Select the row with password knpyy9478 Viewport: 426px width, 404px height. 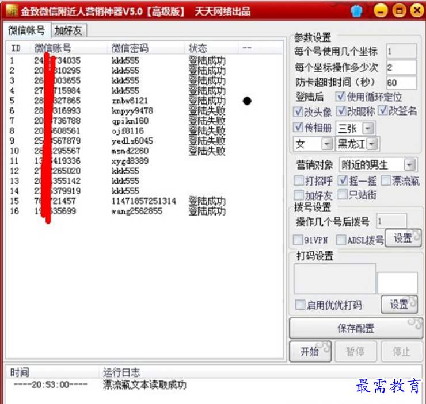144,110
